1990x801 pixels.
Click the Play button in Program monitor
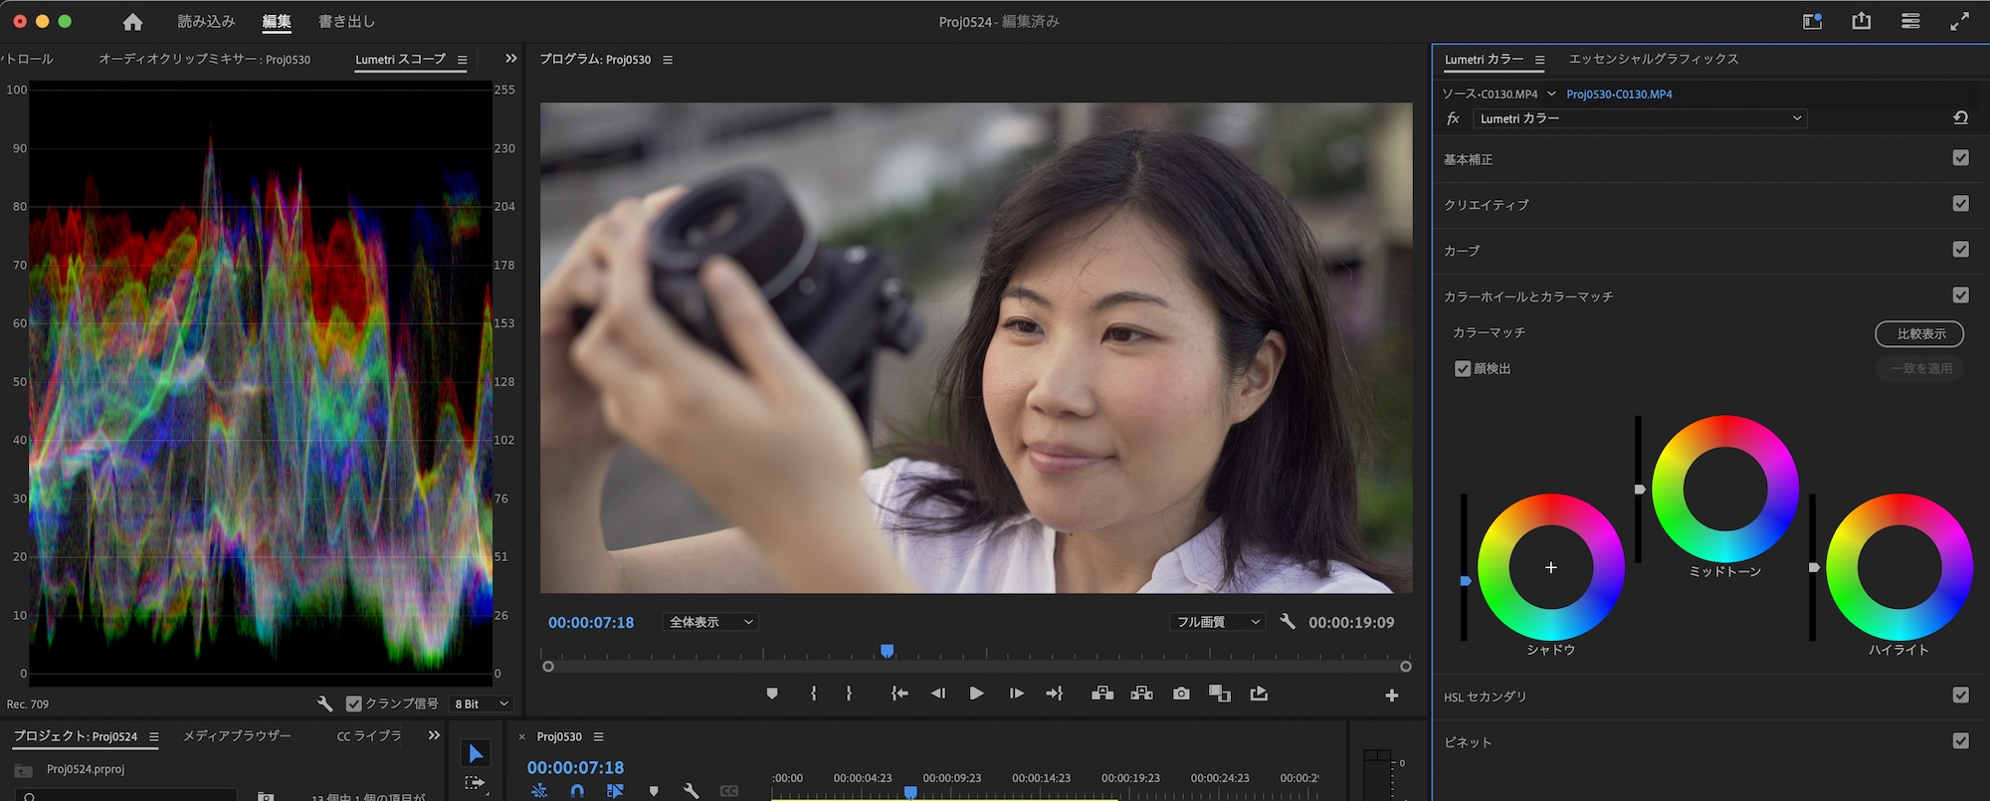pos(976,694)
